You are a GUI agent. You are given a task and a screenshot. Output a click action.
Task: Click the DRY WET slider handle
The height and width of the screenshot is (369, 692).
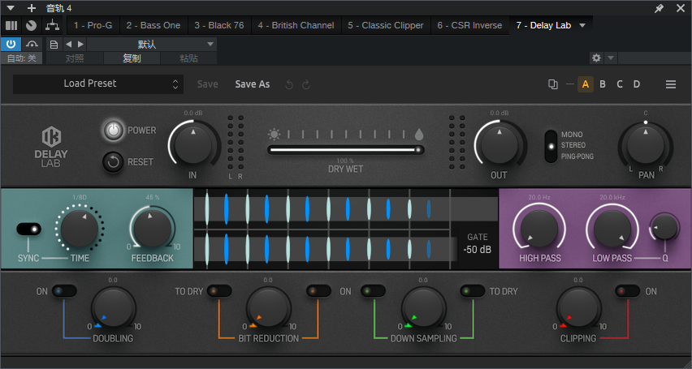417,150
